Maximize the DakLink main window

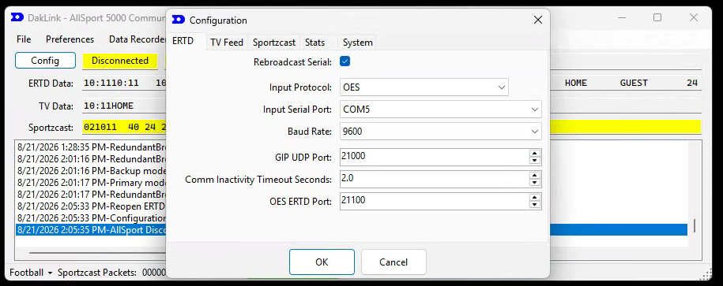click(x=657, y=17)
